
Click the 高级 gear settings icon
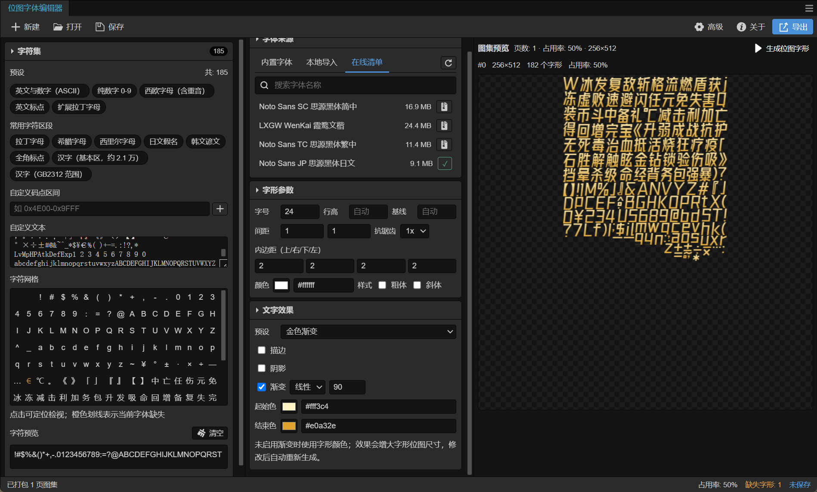pos(699,27)
